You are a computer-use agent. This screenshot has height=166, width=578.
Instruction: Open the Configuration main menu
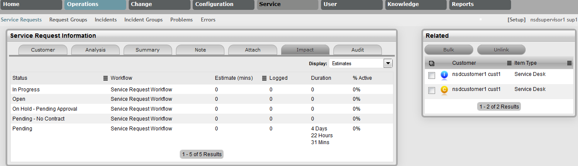pyautogui.click(x=223, y=5)
